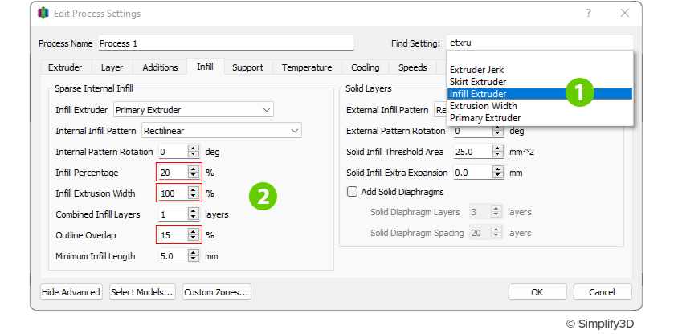Choose Extruder Jerk in search list
Image resolution: width=674 pixels, height=334 pixels.
[476, 70]
